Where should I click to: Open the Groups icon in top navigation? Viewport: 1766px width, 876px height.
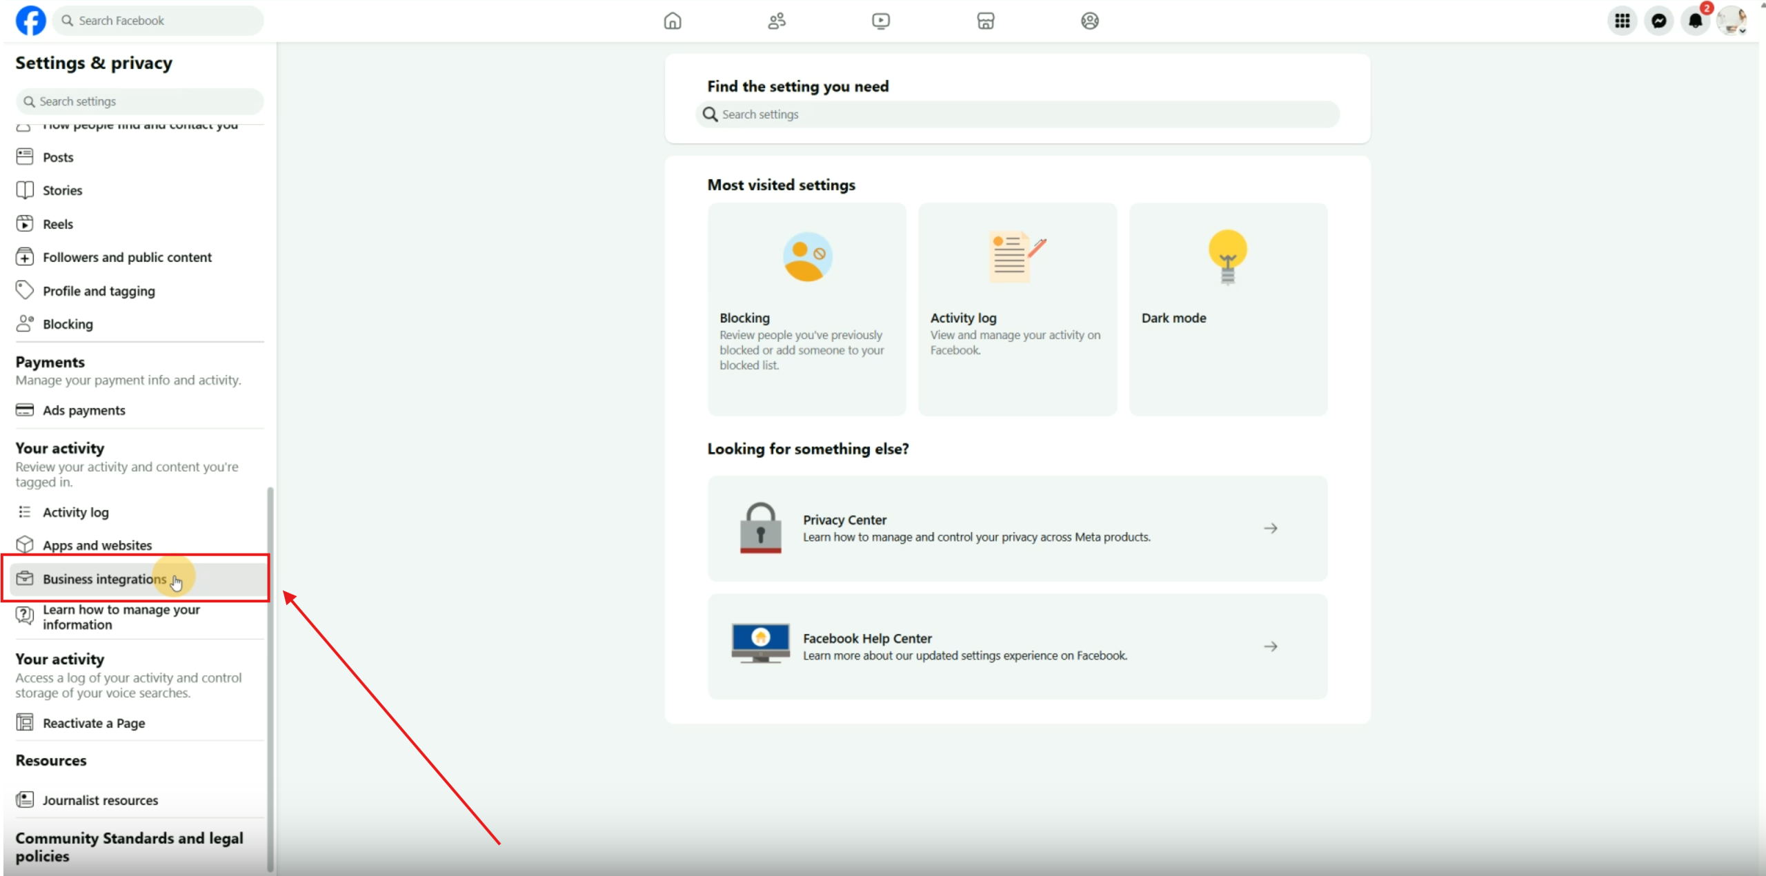pos(1090,21)
